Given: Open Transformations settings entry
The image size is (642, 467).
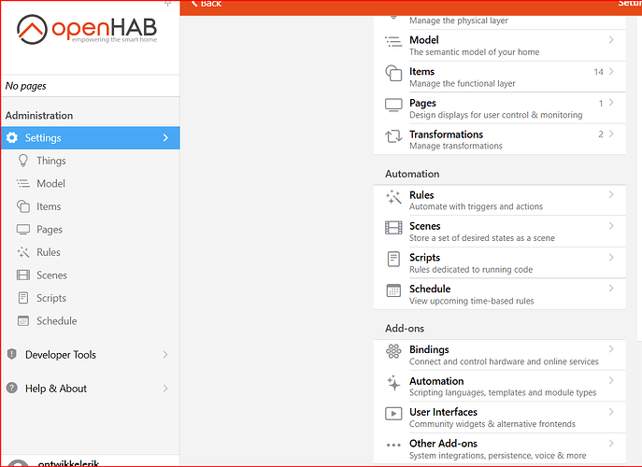Looking at the screenshot, I should 500,139.
